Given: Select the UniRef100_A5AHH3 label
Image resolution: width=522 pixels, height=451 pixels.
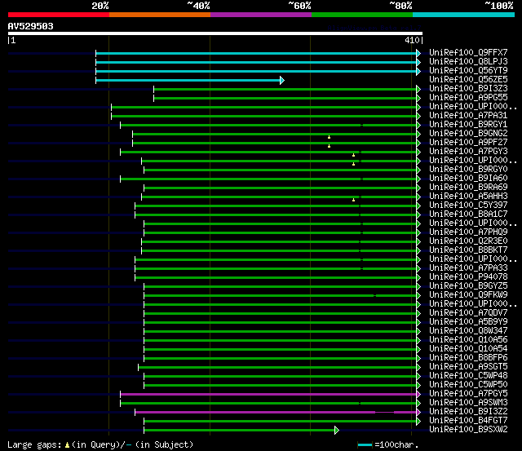Looking at the screenshot, I should (x=468, y=196).
